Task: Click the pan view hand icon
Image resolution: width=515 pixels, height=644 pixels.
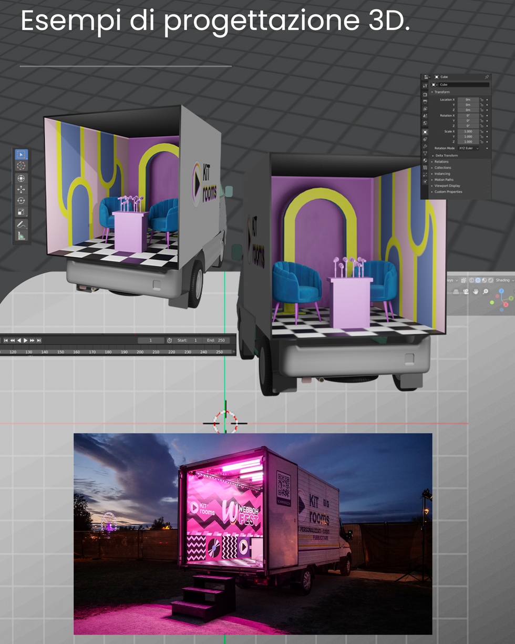Action: [476, 292]
